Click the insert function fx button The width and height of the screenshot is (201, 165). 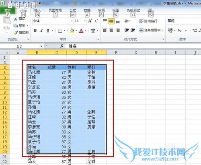(62, 46)
